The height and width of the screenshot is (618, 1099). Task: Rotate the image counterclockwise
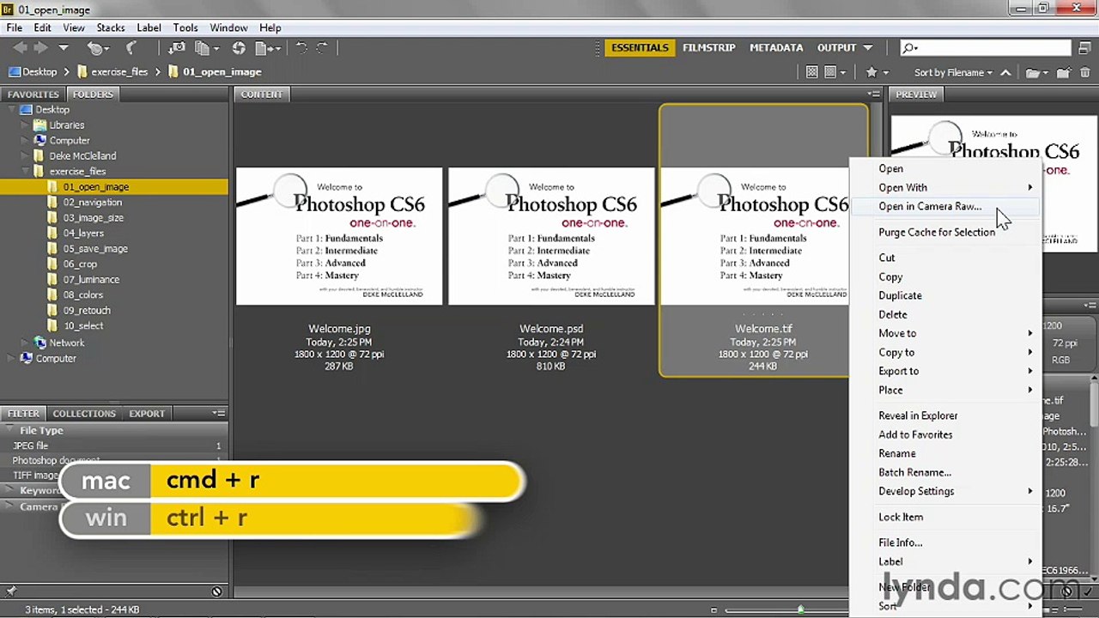[x=301, y=48]
